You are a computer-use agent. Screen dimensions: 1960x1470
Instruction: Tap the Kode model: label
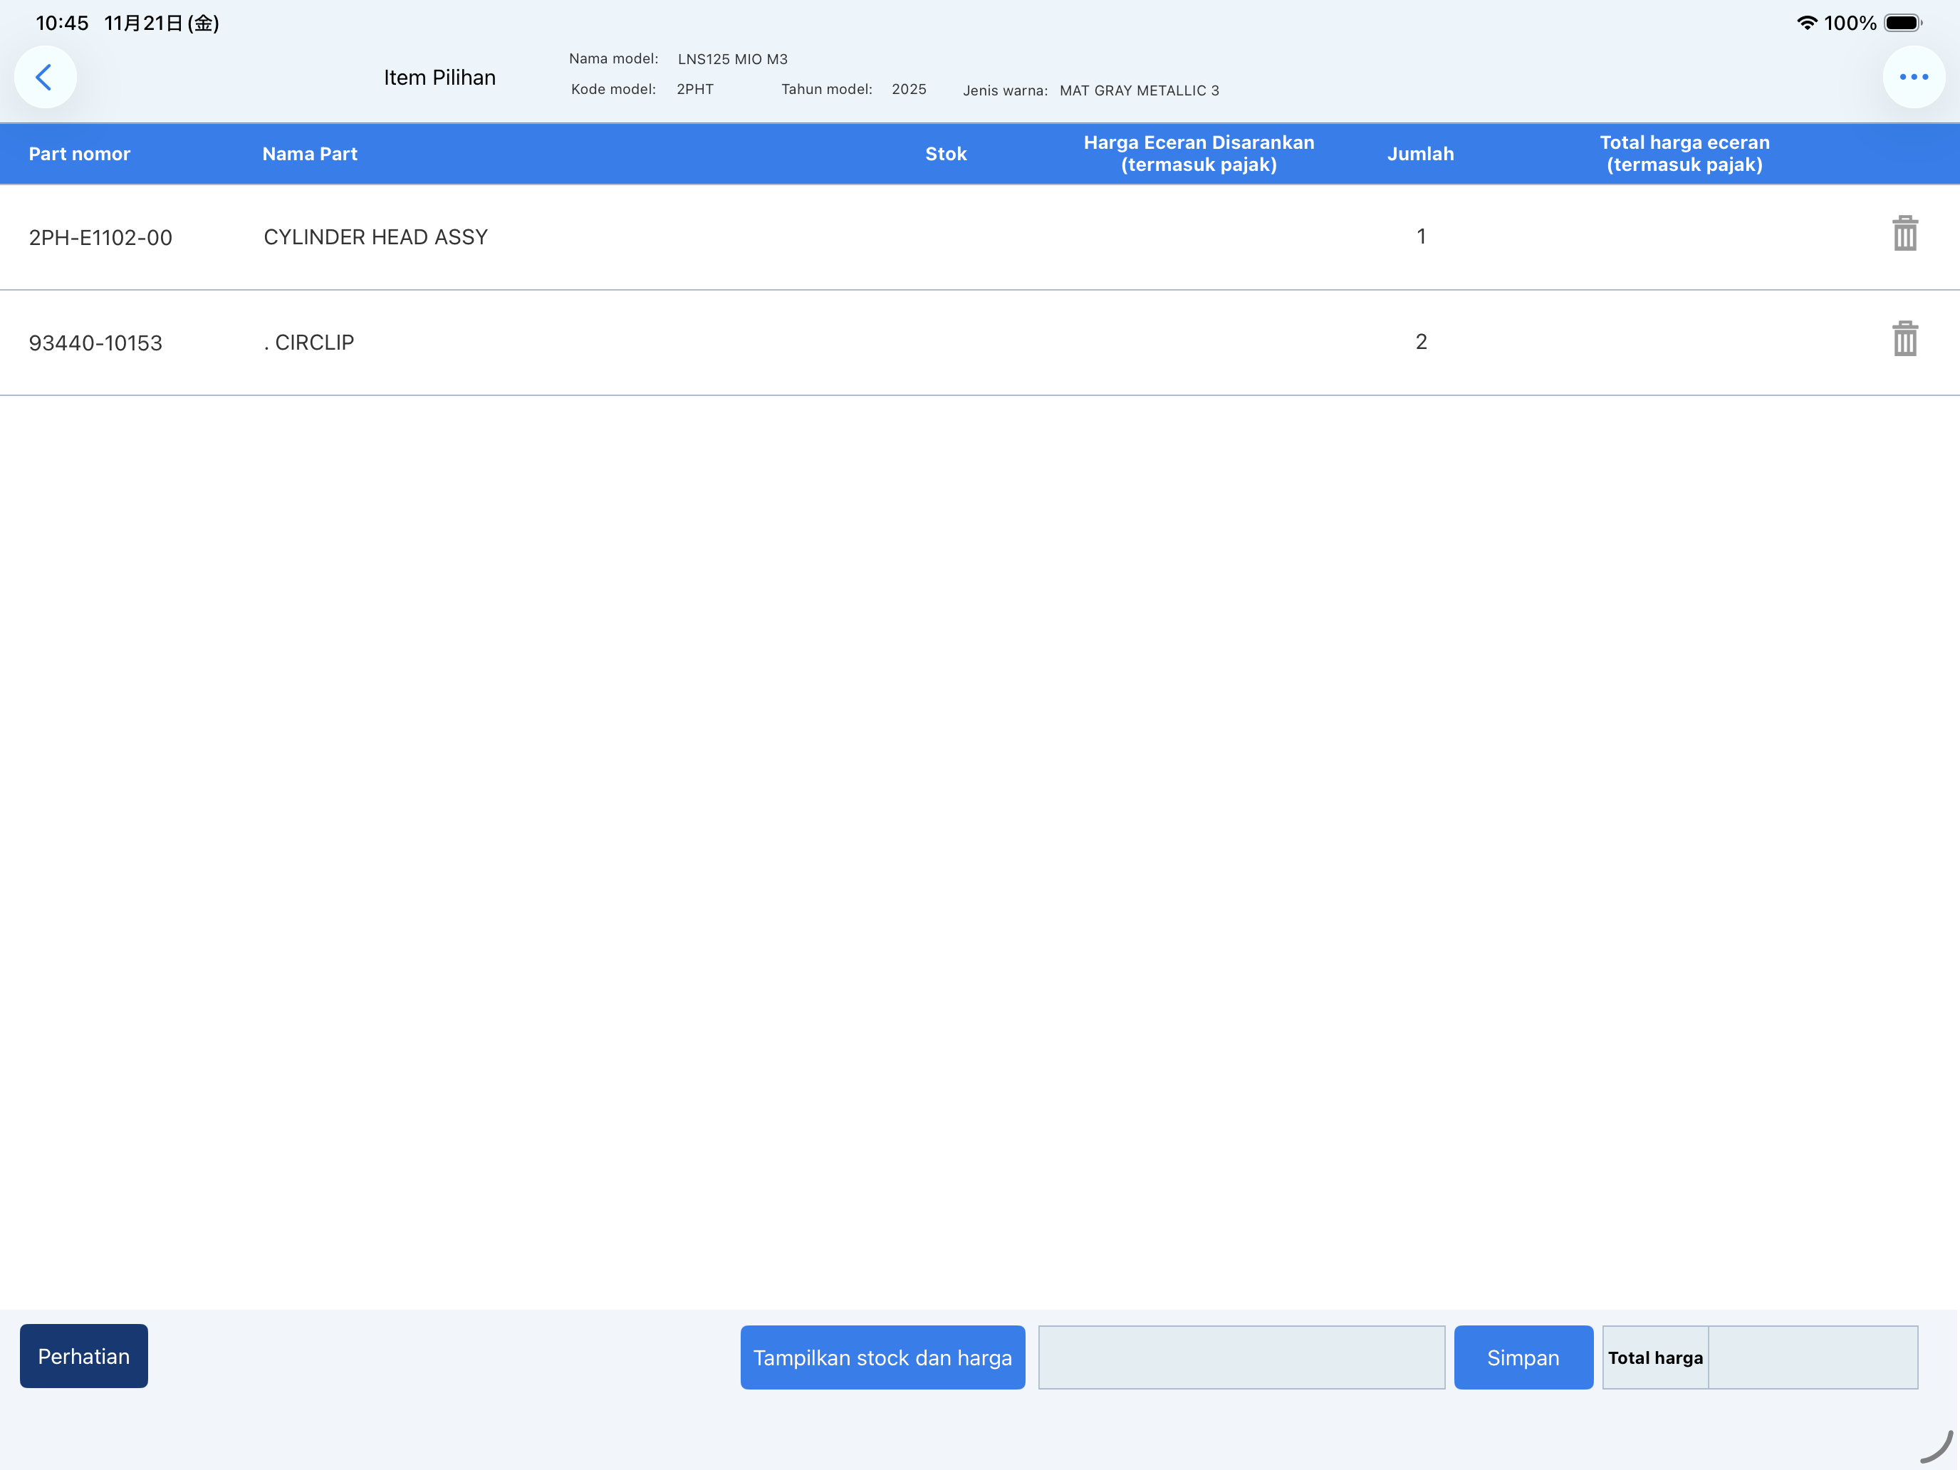point(613,90)
